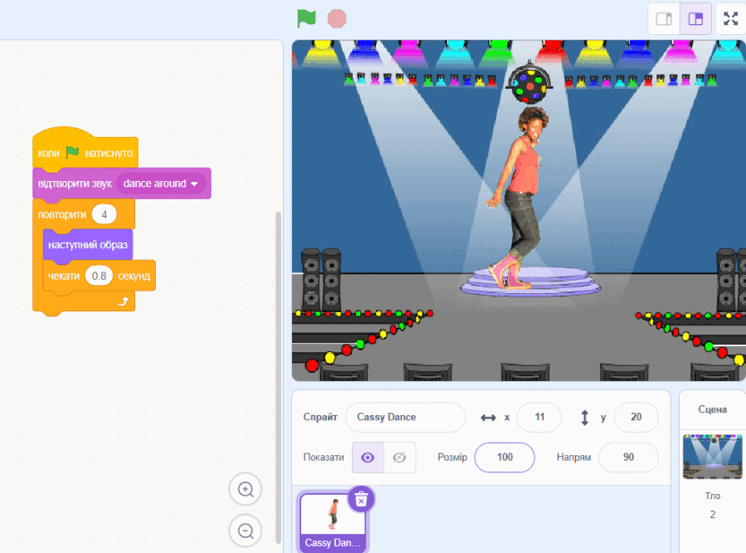Click the 'наступний образ' block

pyautogui.click(x=88, y=245)
